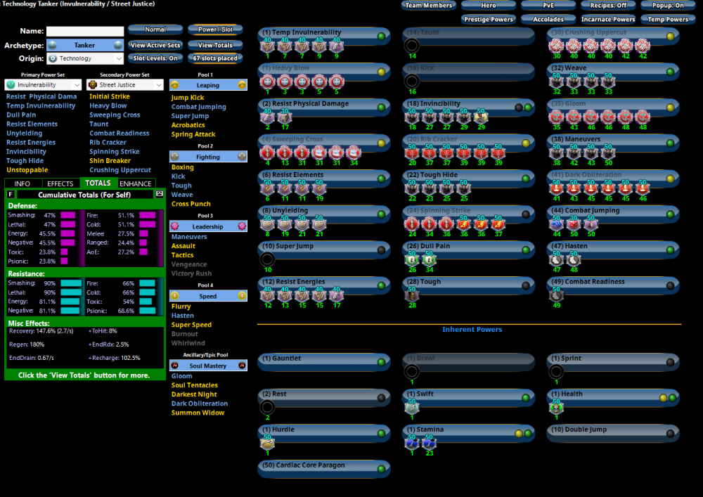Click the enhancement slot under Tough power
This screenshot has width=703, height=497.
(412, 295)
